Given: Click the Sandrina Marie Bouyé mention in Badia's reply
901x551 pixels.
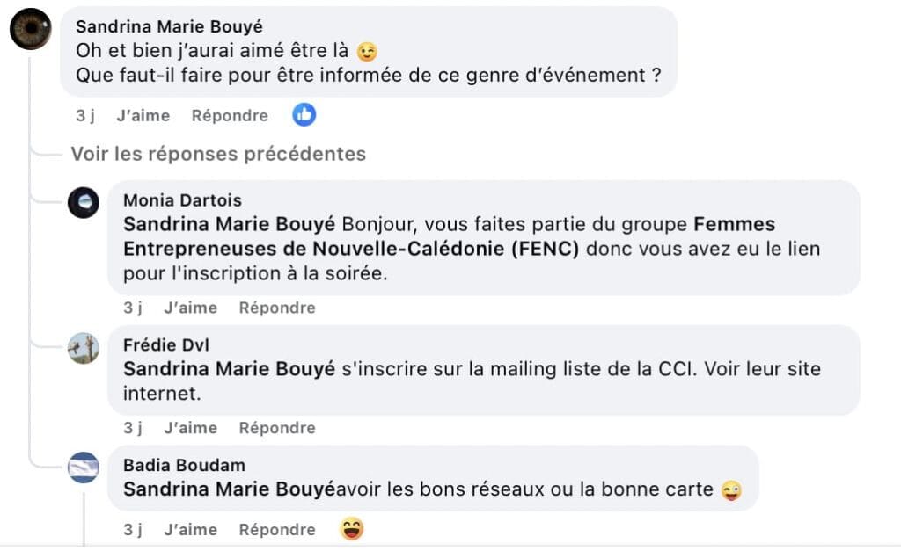Looking at the screenshot, I should click(229, 489).
